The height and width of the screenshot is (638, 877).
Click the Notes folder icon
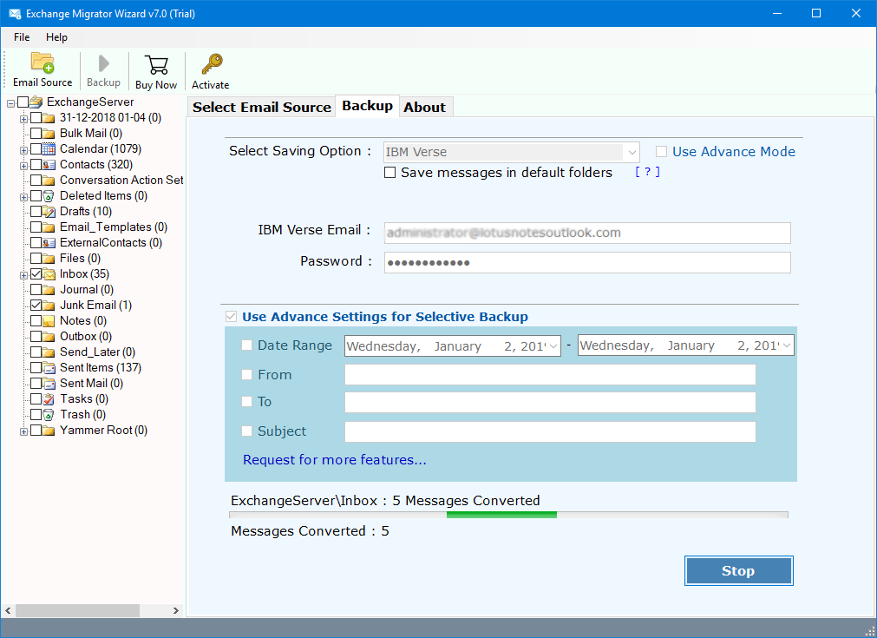click(49, 321)
